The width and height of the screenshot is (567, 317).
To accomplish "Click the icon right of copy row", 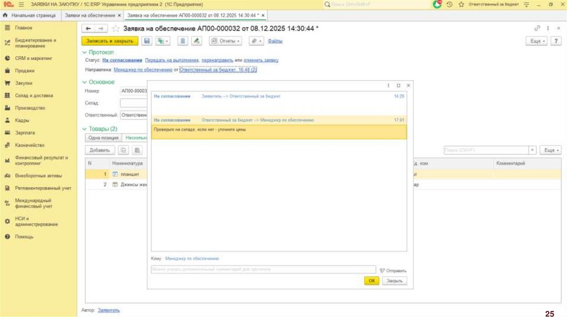I will (x=137, y=150).
